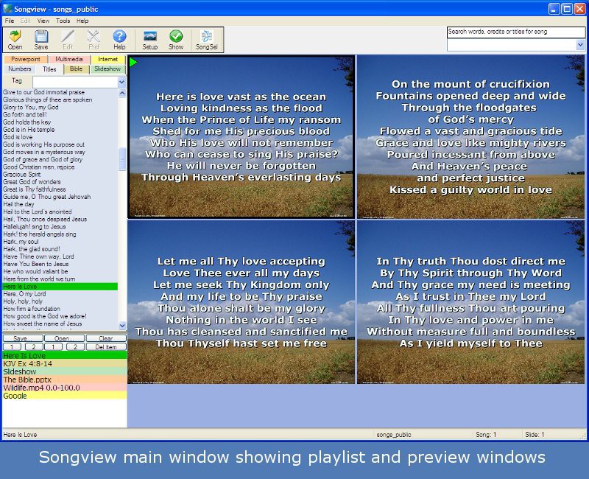The width and height of the screenshot is (589, 479).
Task: Click the song search input field
Action: coord(516,32)
